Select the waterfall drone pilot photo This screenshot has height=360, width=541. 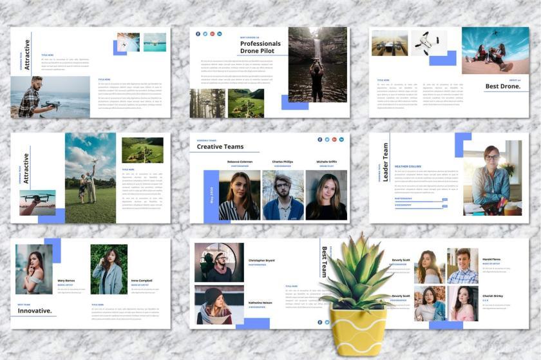pos(318,64)
